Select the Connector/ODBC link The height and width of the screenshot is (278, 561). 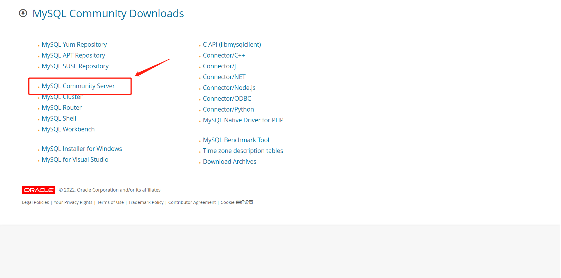tap(227, 99)
